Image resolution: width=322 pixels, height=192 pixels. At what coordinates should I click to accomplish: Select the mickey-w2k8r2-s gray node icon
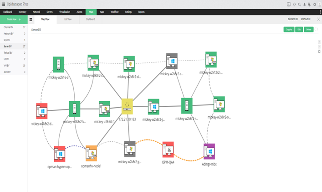click(x=172, y=61)
